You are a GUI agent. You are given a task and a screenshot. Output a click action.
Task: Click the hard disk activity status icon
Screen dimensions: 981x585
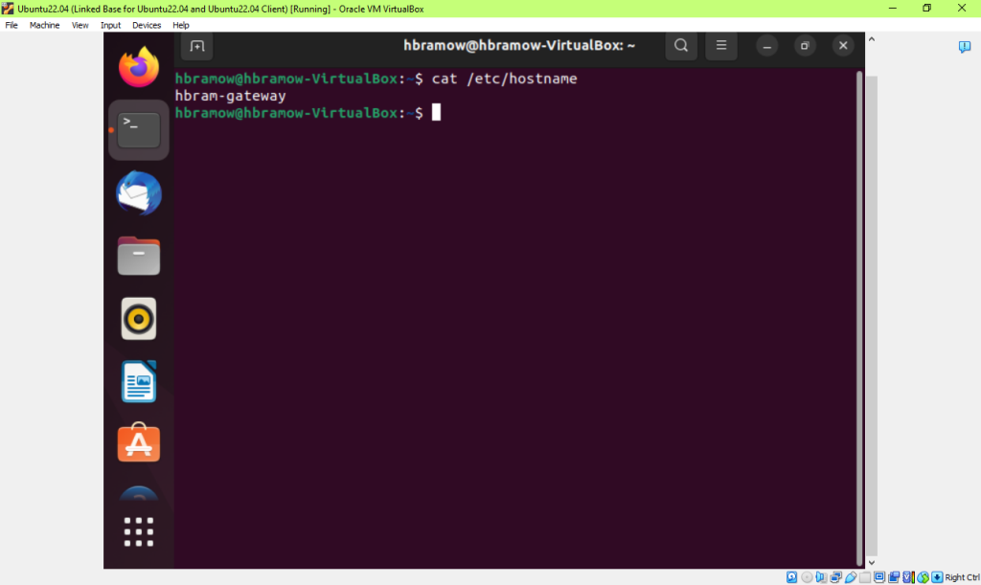(791, 577)
